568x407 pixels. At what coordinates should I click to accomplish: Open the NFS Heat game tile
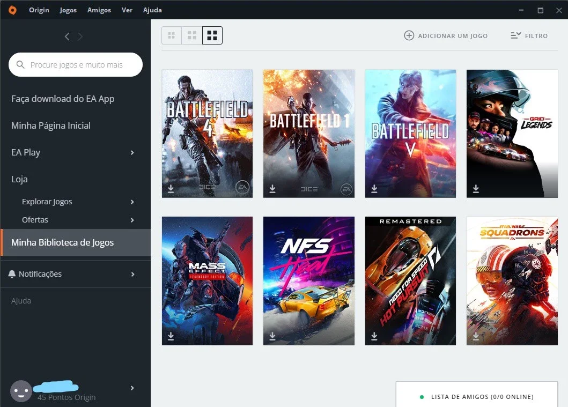point(309,281)
